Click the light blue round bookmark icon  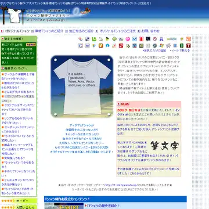(107, 45)
